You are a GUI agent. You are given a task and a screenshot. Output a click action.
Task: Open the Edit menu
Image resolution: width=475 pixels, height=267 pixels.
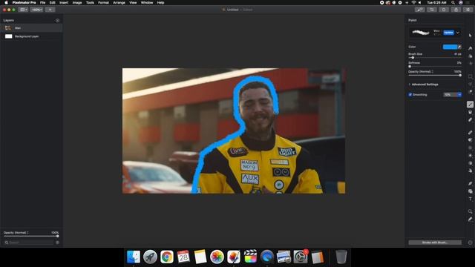pyautogui.click(x=53, y=2)
